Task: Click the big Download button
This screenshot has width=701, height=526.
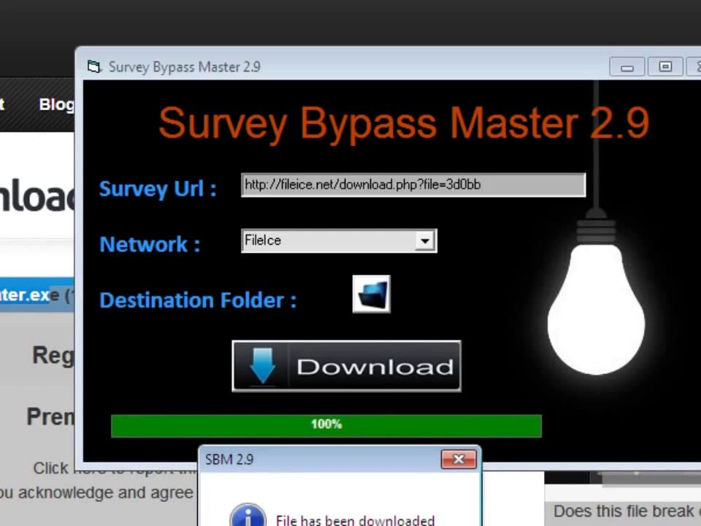Action: point(346,366)
